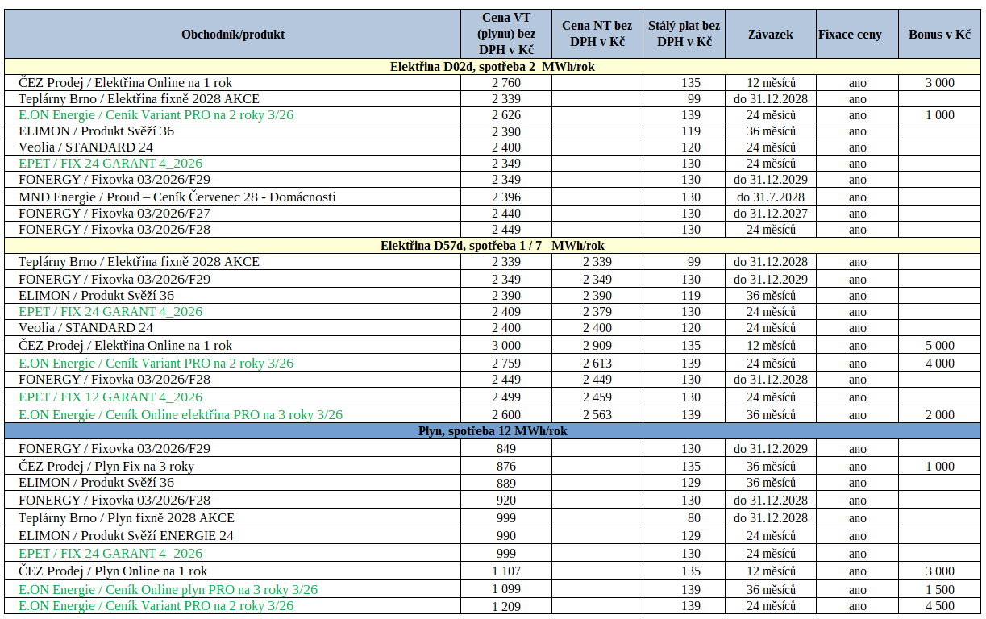Click the Stálý plat bez DPH header

(684, 34)
